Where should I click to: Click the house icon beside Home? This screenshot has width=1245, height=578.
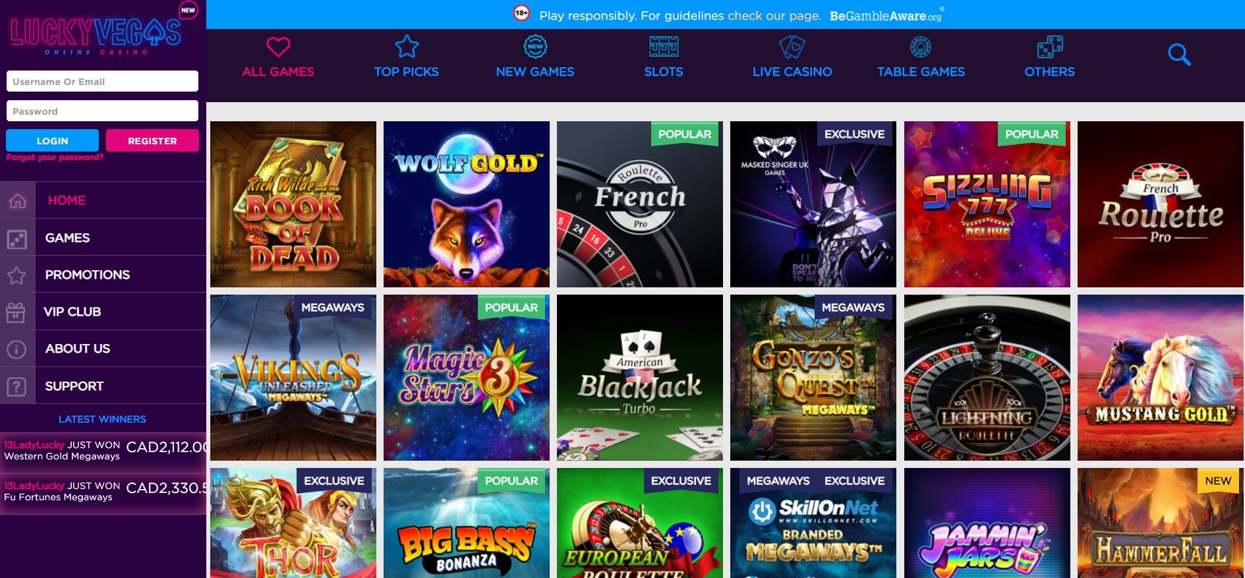pos(18,200)
